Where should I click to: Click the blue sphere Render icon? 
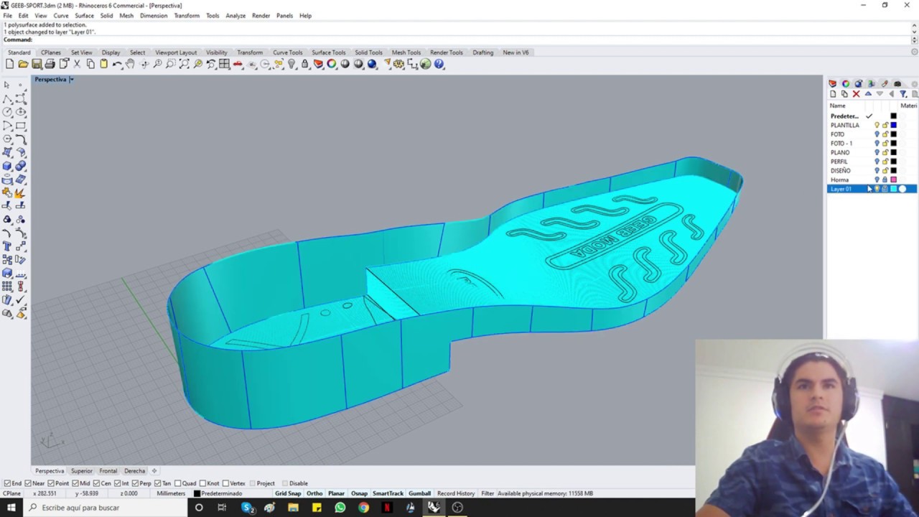(372, 64)
